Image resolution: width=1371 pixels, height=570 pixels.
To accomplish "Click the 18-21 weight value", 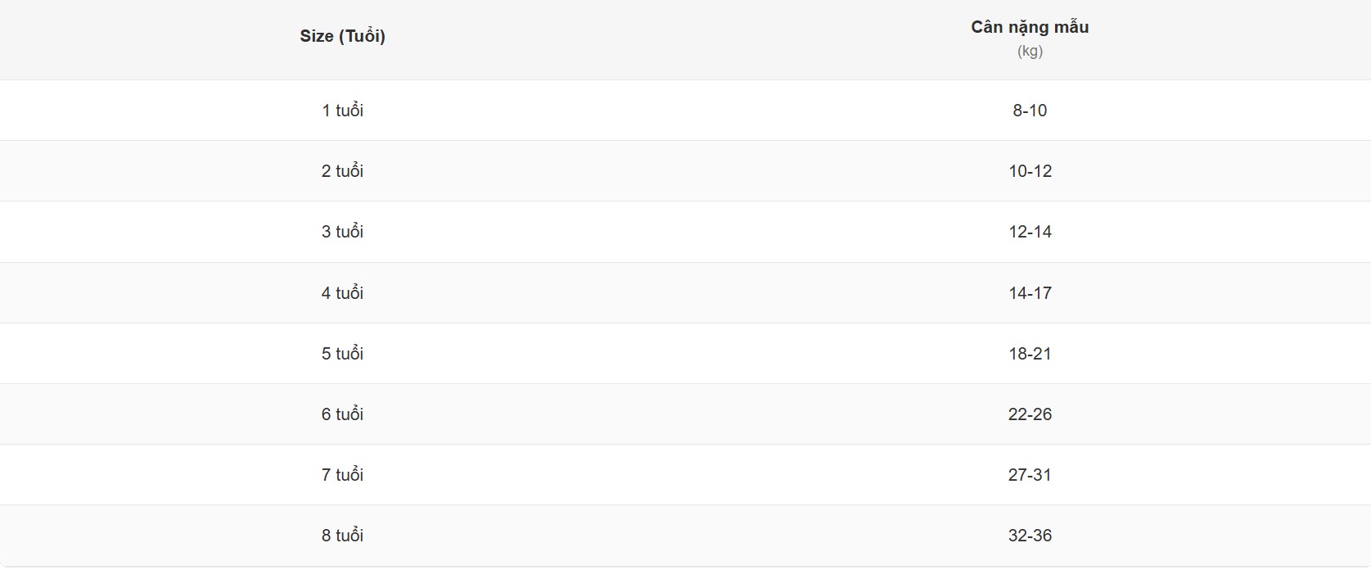I will tap(1030, 354).
